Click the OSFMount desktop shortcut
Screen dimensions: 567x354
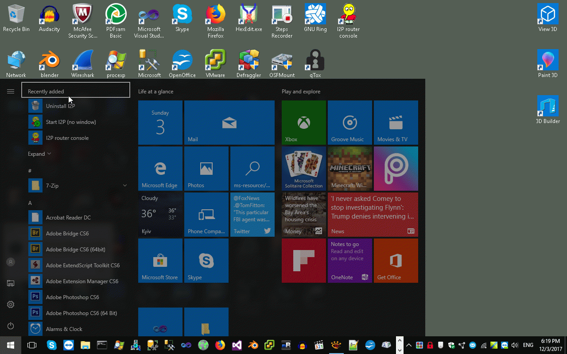pyautogui.click(x=282, y=64)
